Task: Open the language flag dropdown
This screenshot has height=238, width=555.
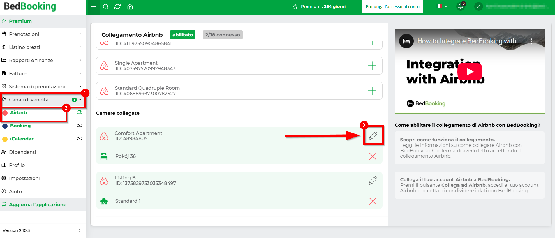Action: [442, 6]
